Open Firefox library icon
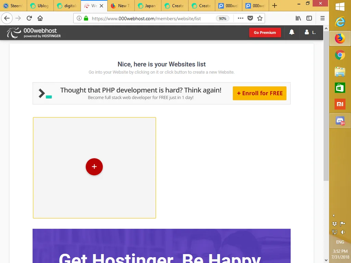Image resolution: width=351 pixels, height=263 pixels. coord(298,18)
